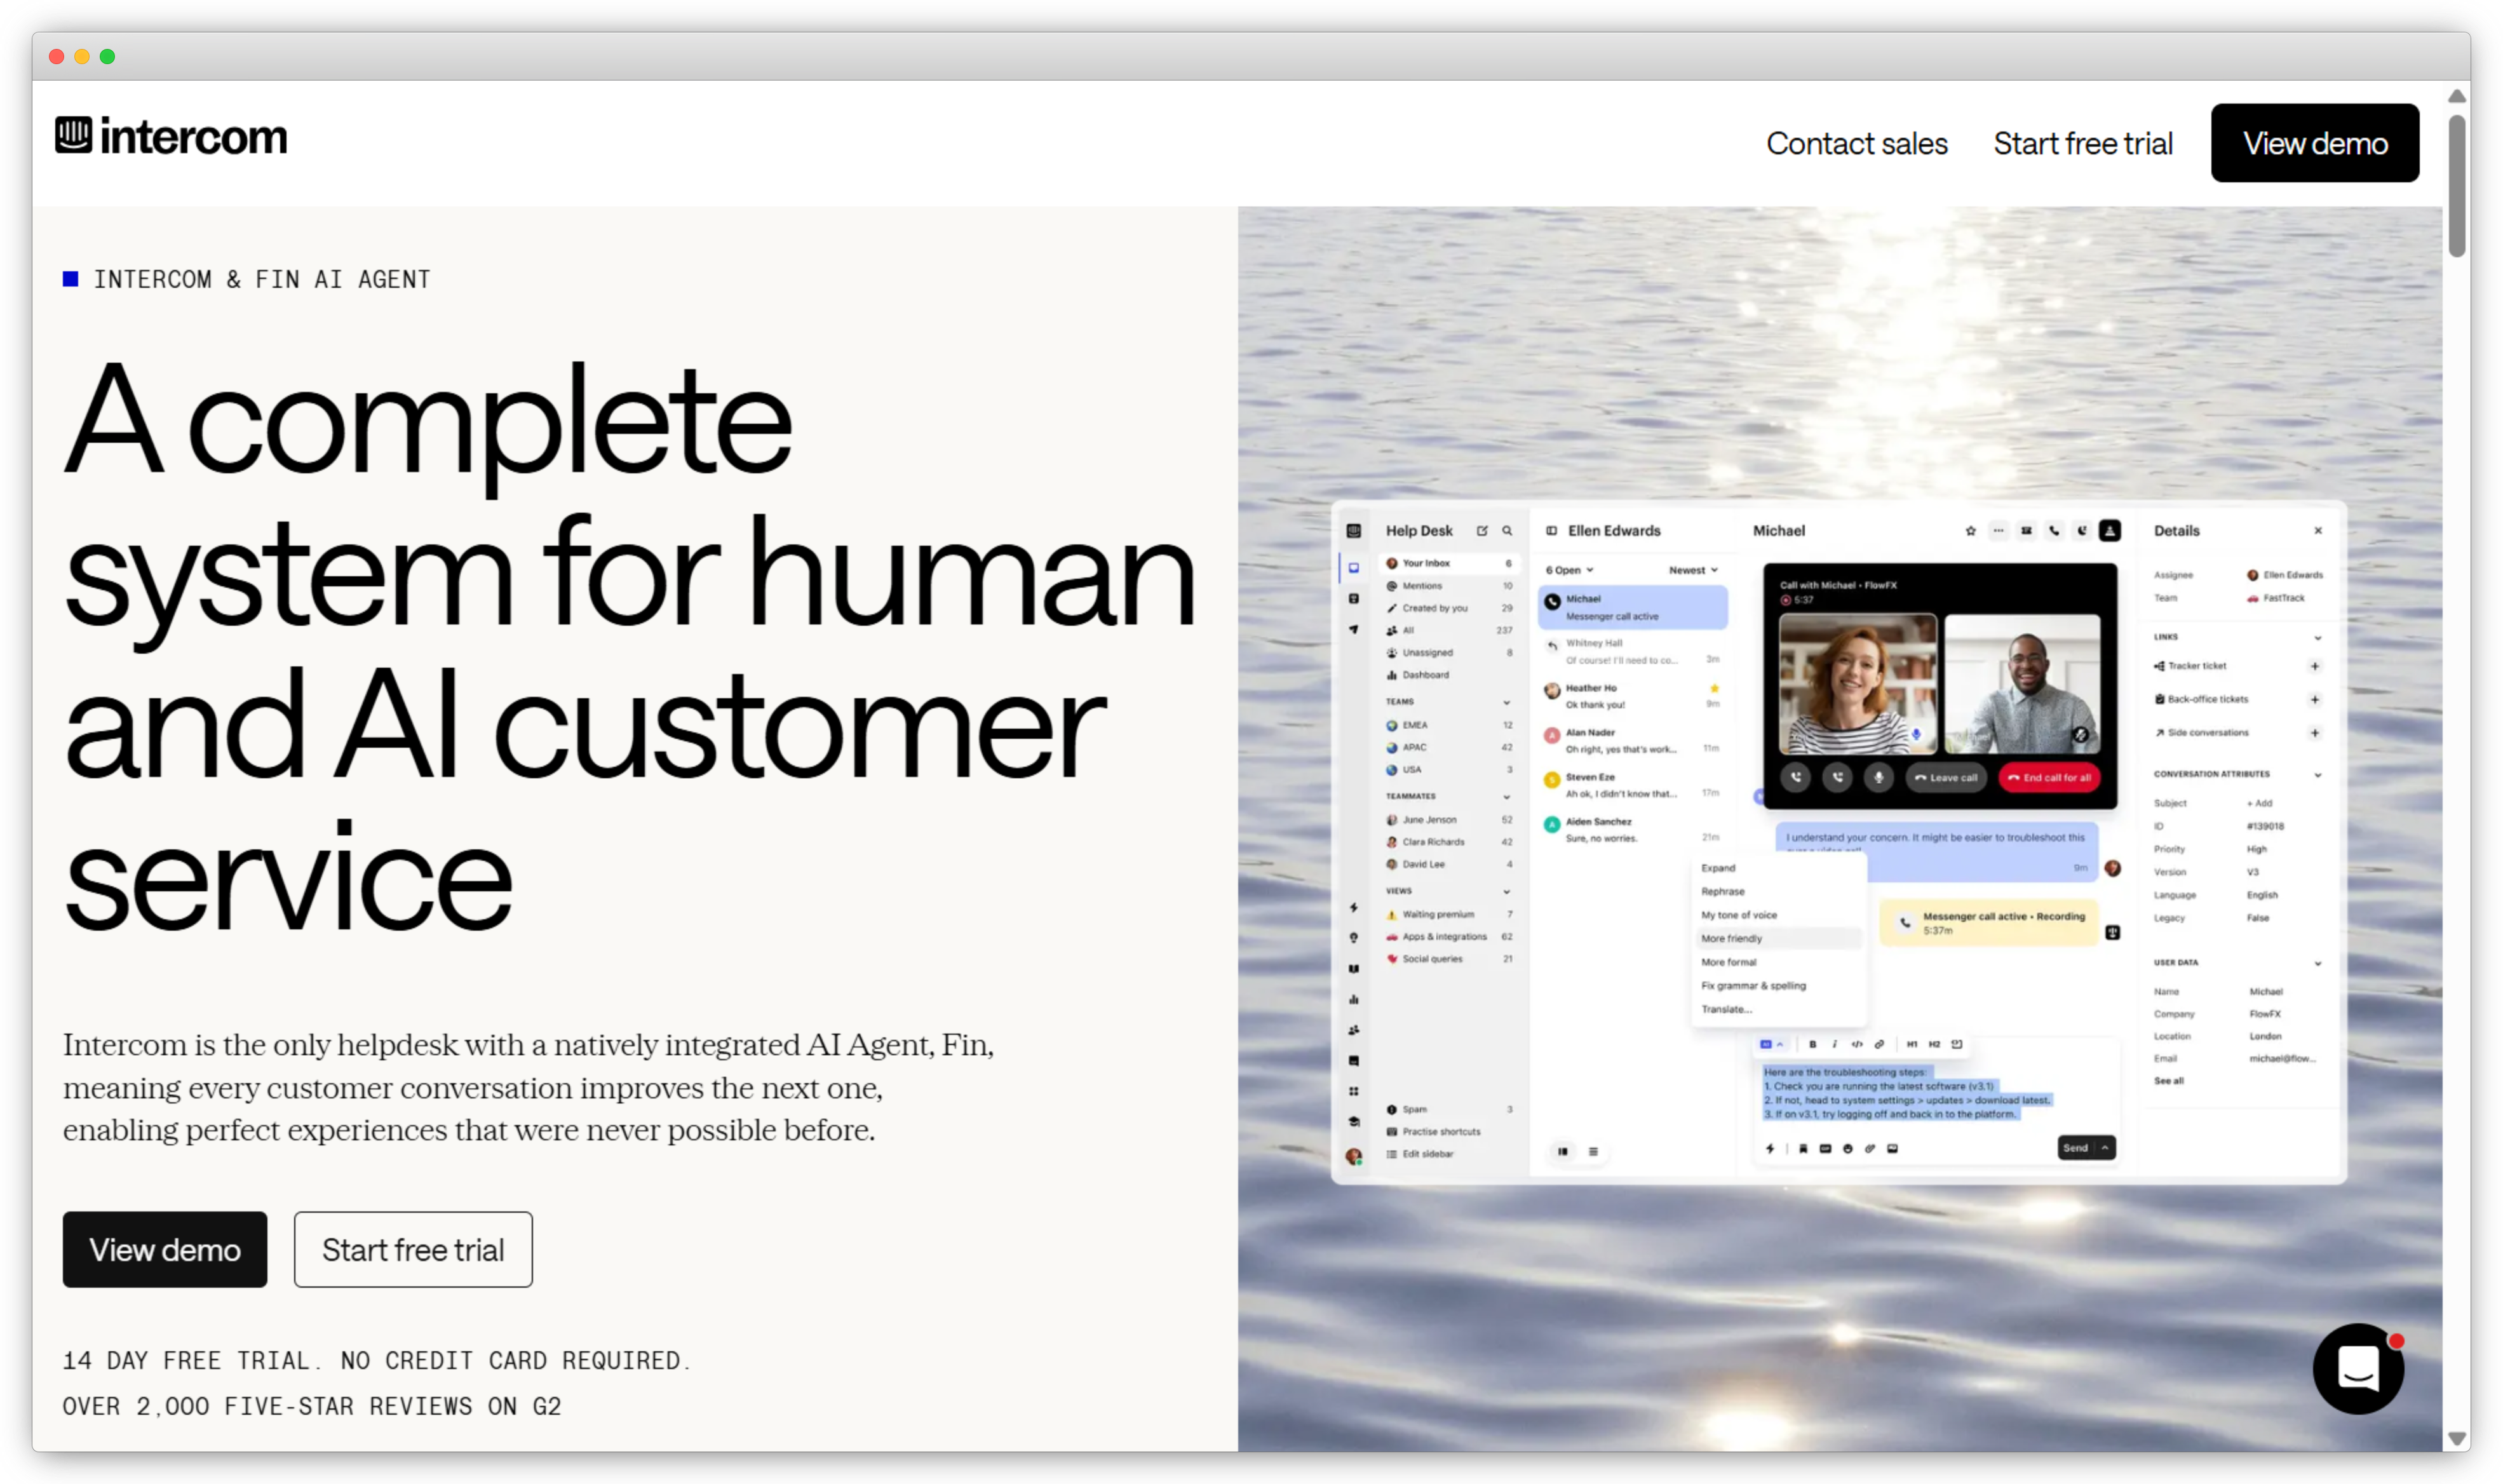2503x1484 pixels.
Task: Click the reports bar chart sidebar icon
Action: pyautogui.click(x=1353, y=999)
